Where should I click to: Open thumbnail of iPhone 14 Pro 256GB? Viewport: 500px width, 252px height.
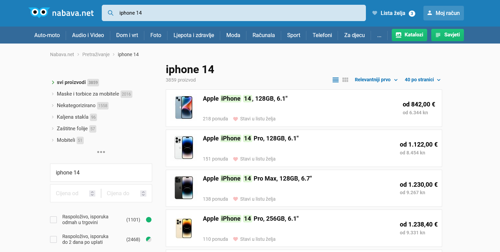184,228
